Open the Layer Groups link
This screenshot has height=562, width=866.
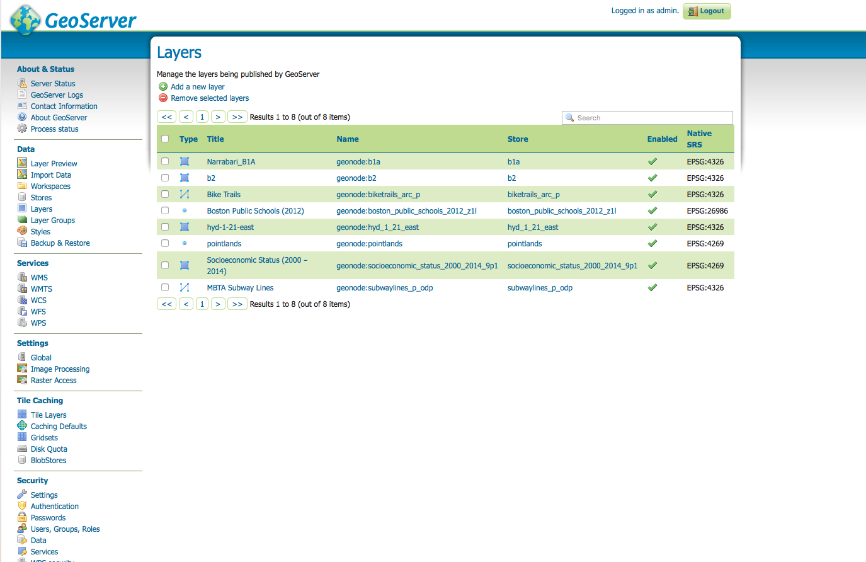53,221
